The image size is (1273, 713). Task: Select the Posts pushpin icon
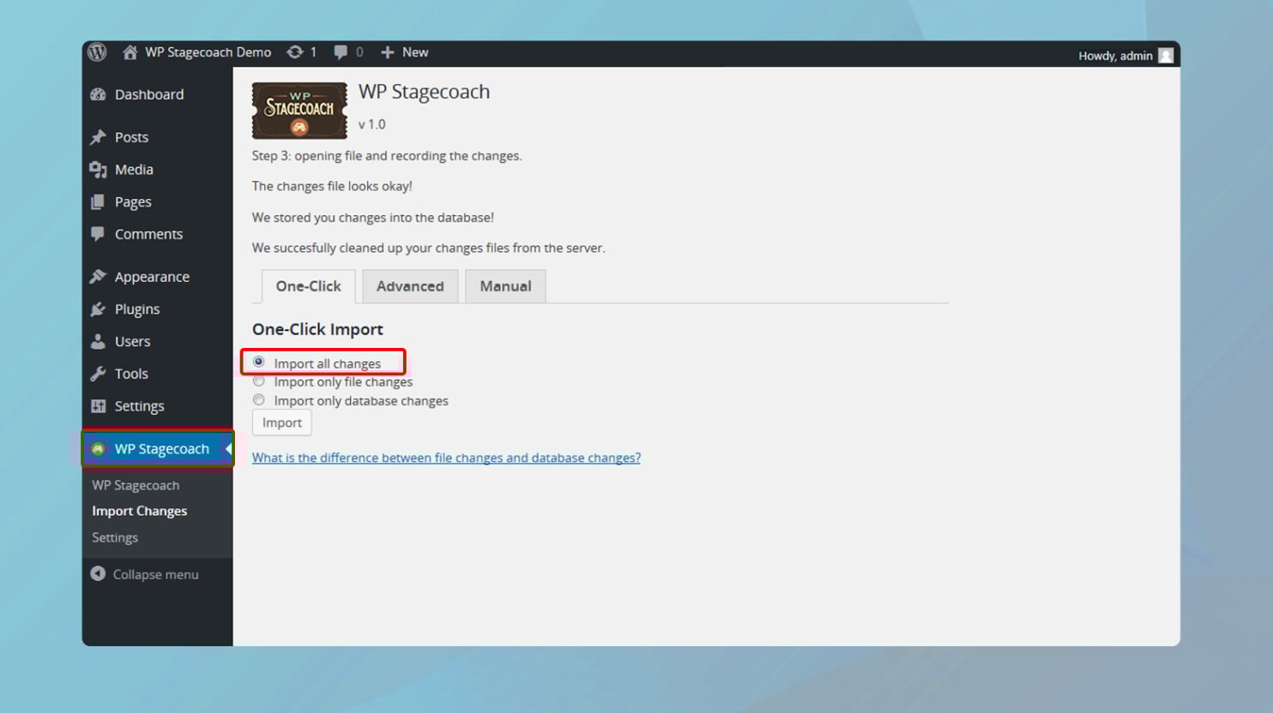(98, 136)
